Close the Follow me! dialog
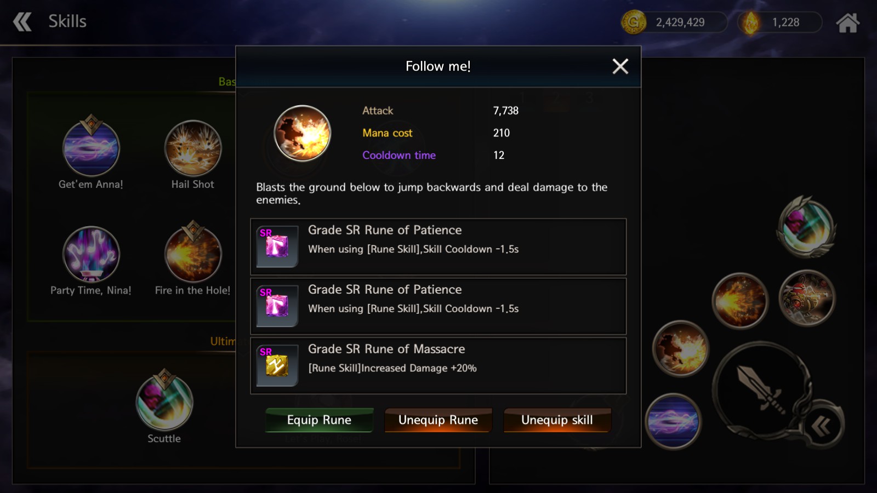This screenshot has height=493, width=877. pos(620,66)
